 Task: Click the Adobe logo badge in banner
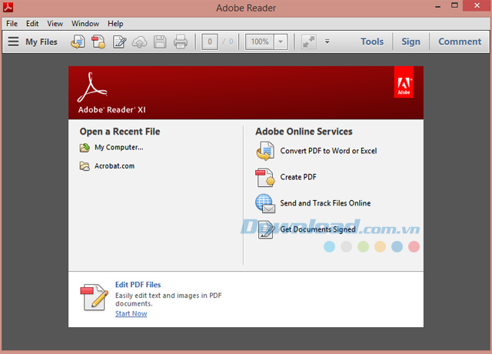pyautogui.click(x=404, y=82)
